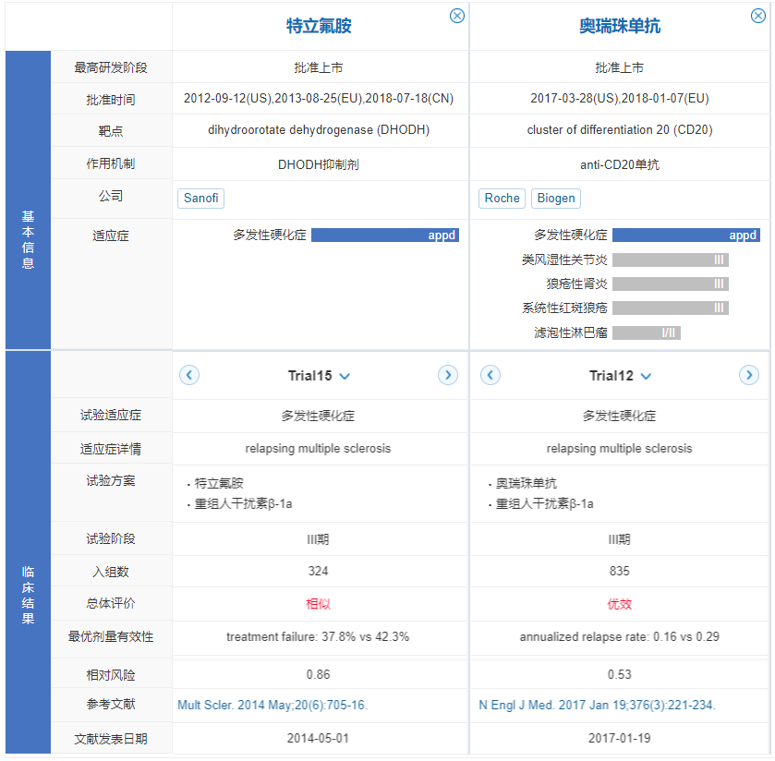The height and width of the screenshot is (761, 775).
Task: Remove 奥瑞珠单抗 column with its close icon
Action: click(x=757, y=16)
